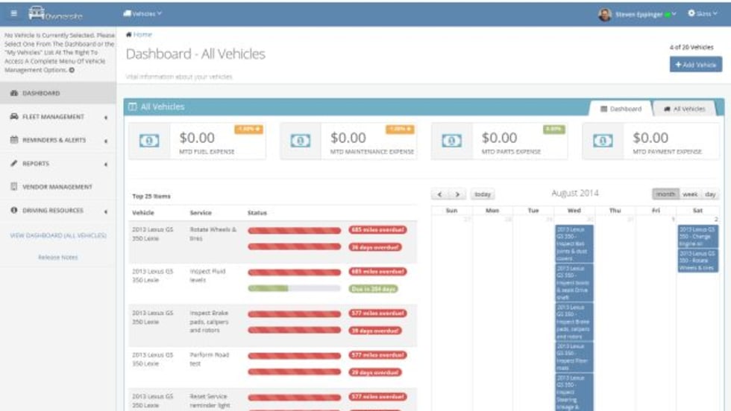Click the MTD Fuel Expense money icon
The height and width of the screenshot is (411, 731).
click(x=149, y=141)
